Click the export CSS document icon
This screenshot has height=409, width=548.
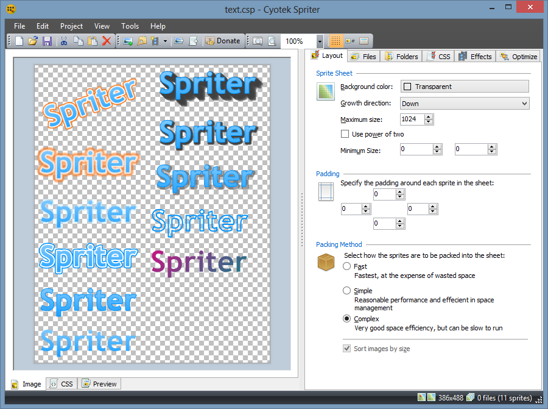(x=193, y=41)
